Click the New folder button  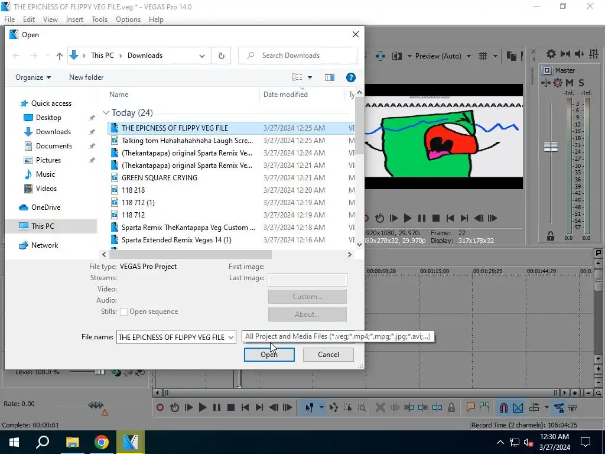[86, 77]
